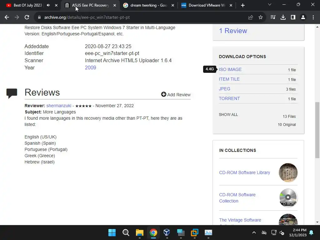Open the monitor app with keyboard icon
This screenshot has width=320, height=240.
click(181, 232)
